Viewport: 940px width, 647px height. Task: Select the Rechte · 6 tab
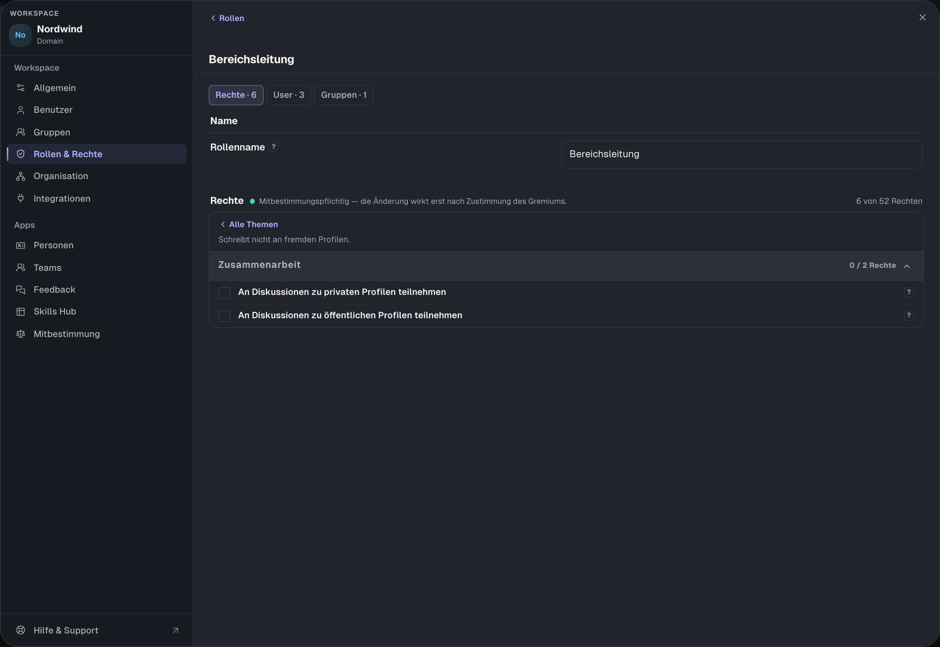(x=236, y=95)
